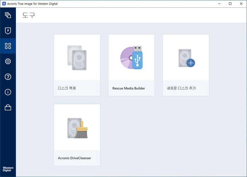This screenshot has width=247, height=177.
Task: Open the 디스크 복제 tool label
Action: click(x=67, y=88)
